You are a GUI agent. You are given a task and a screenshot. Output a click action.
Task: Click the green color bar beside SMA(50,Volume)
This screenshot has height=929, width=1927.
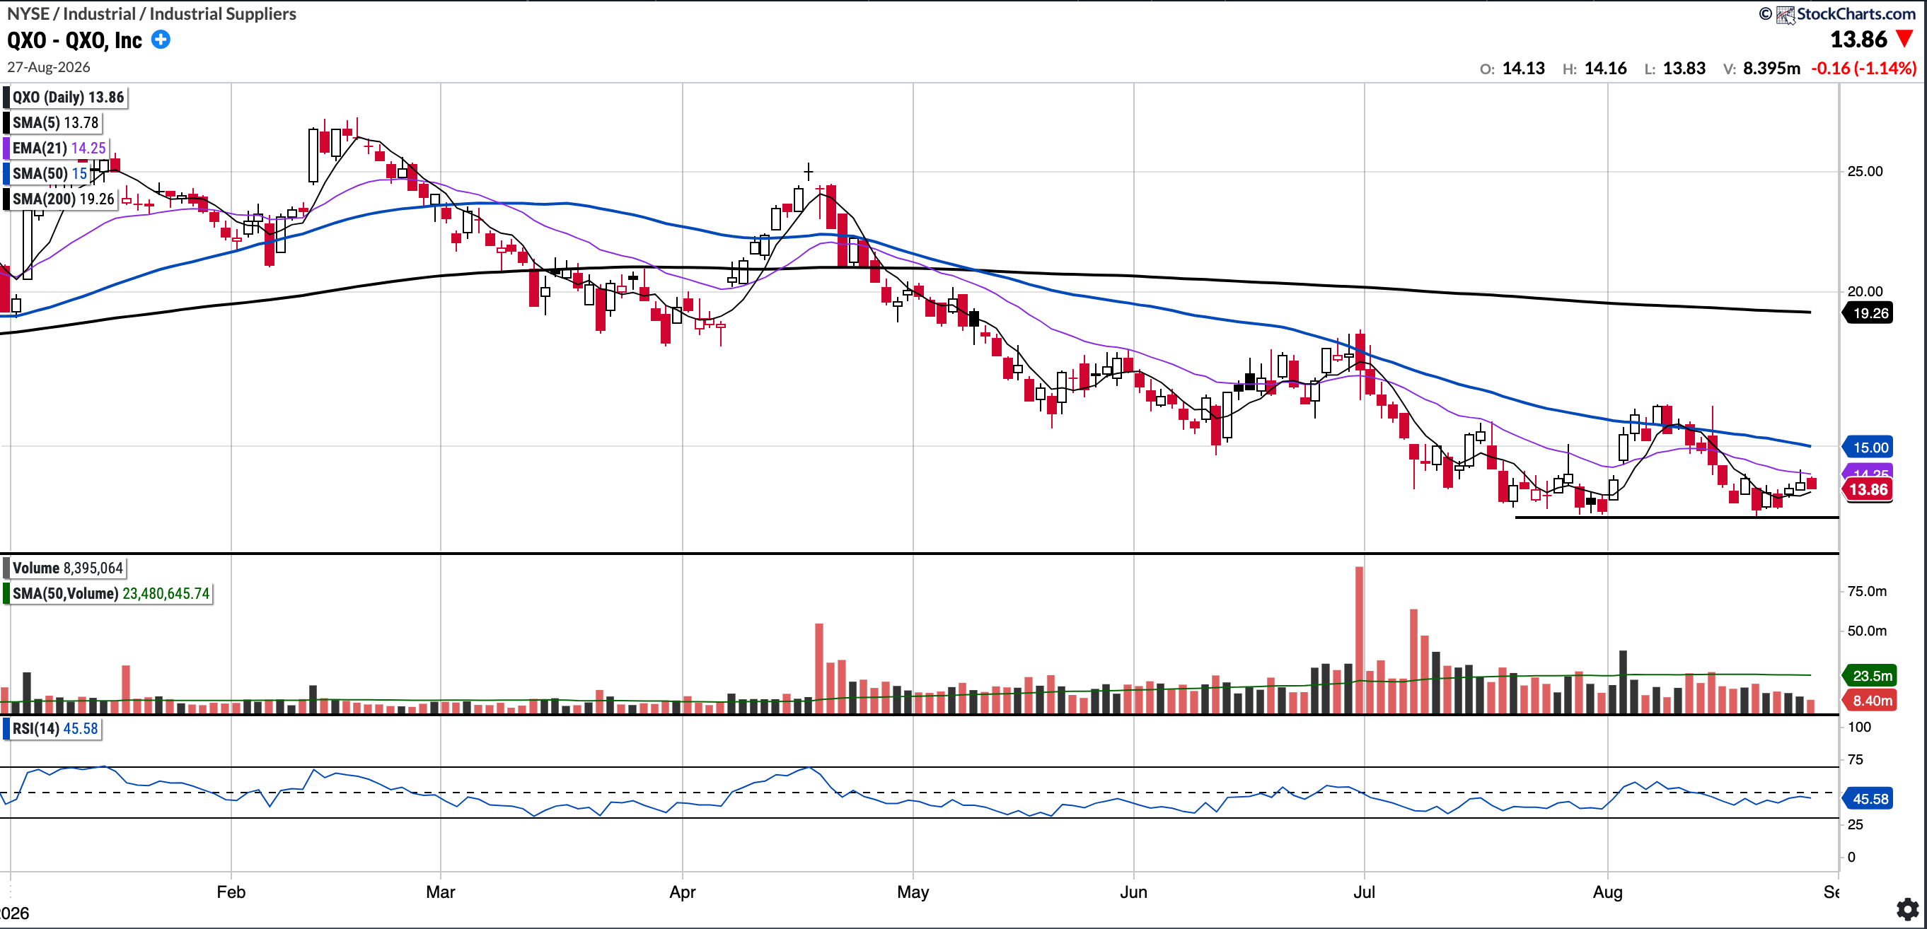click(x=7, y=593)
